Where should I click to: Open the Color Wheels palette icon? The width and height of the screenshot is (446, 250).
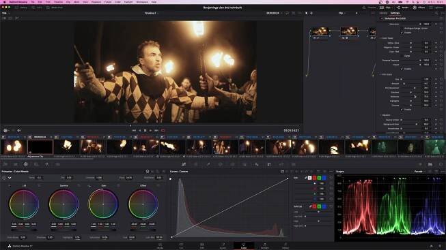(25, 164)
